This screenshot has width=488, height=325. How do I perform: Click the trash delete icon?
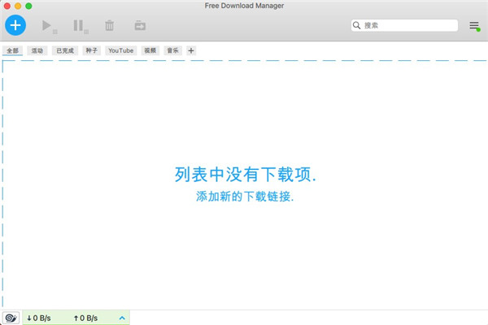point(109,26)
